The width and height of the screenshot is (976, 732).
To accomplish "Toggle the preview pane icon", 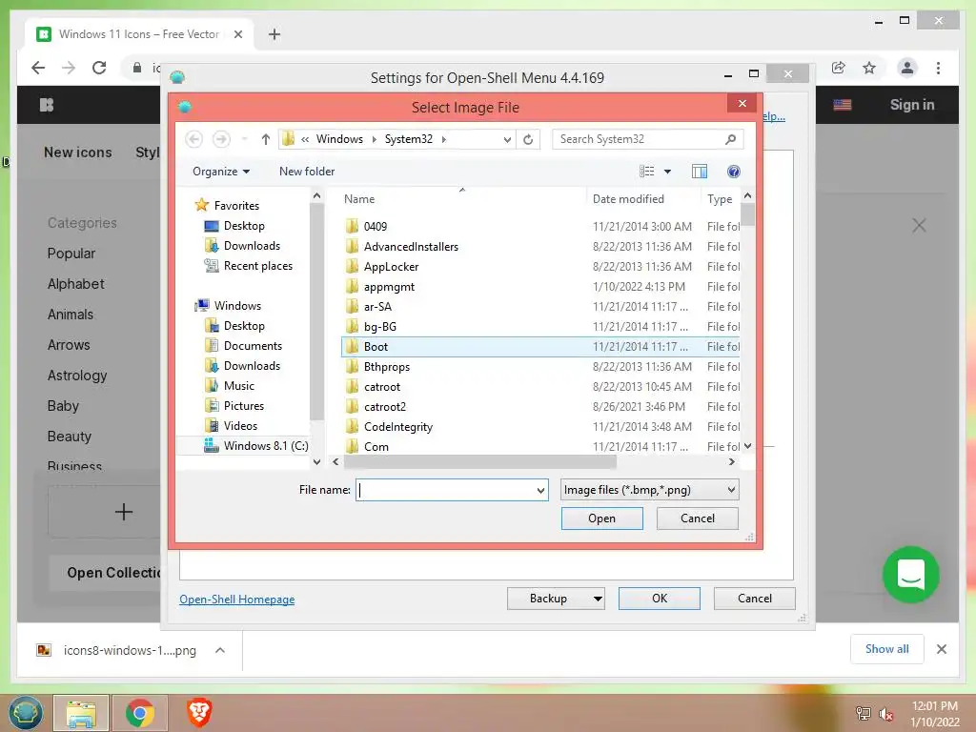I will (x=700, y=172).
